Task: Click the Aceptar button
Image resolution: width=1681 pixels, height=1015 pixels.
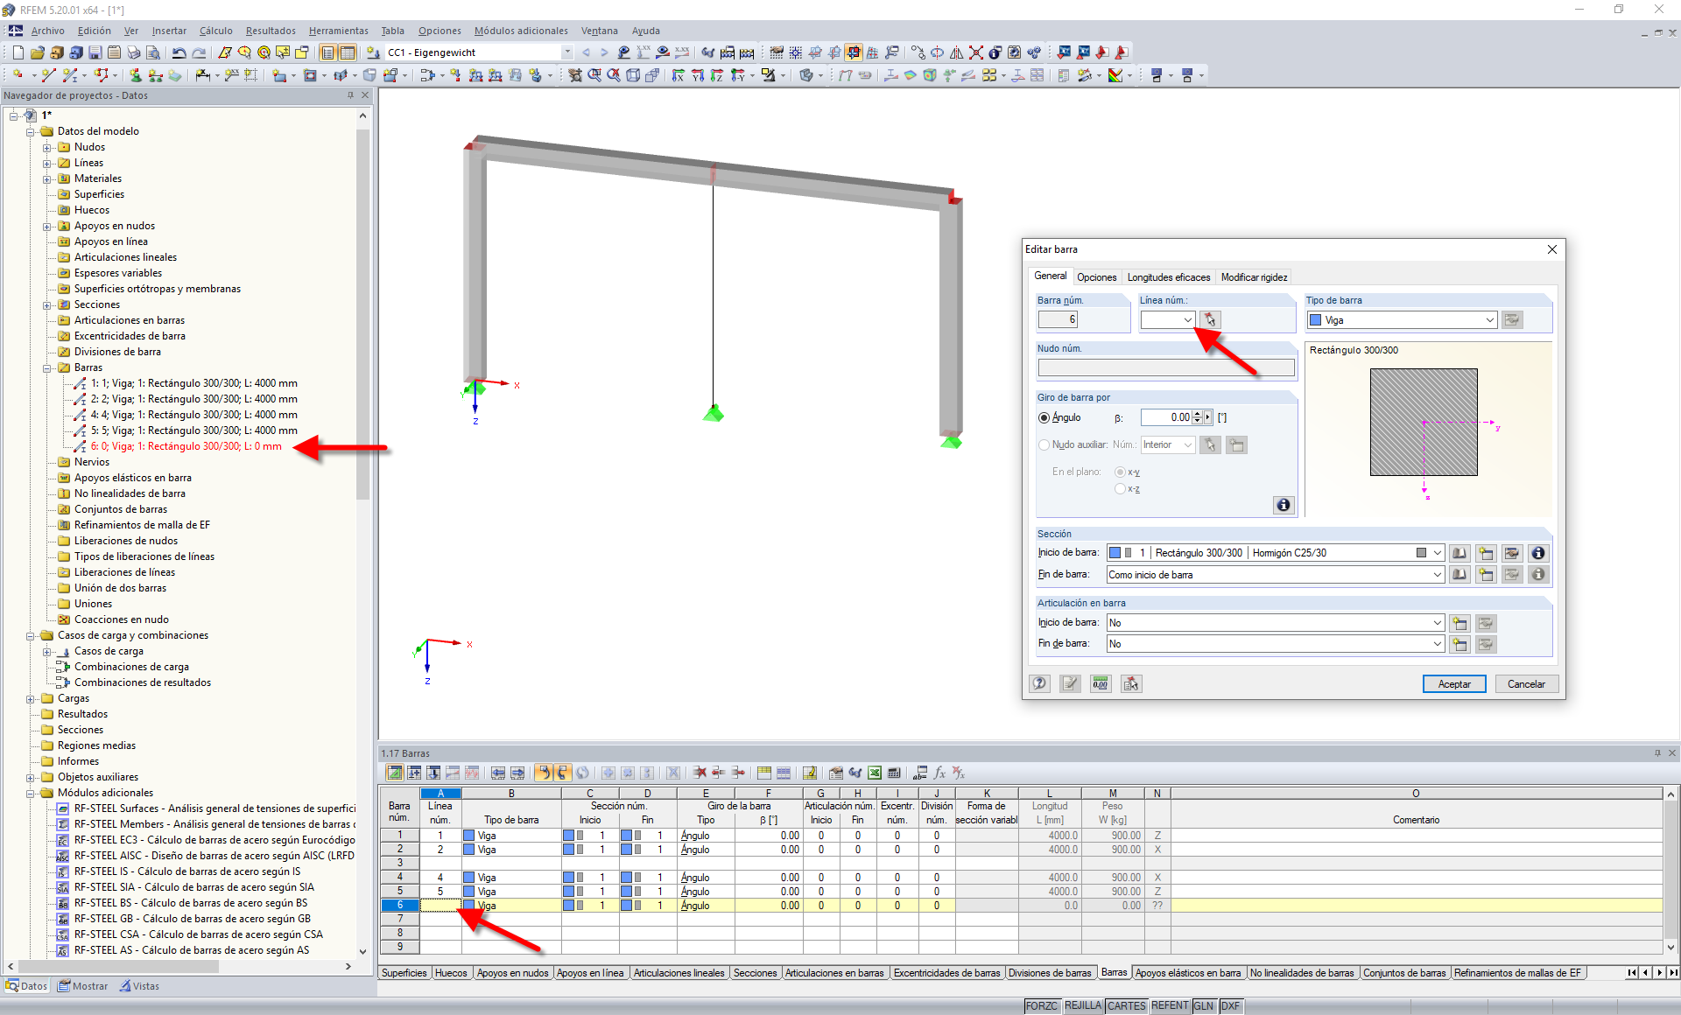Action: click(1453, 684)
